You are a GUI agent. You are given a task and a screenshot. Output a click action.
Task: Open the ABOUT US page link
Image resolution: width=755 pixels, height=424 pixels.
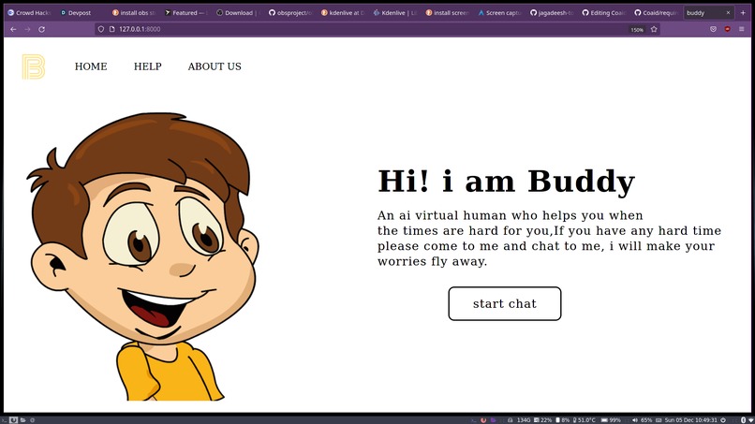[x=215, y=66]
